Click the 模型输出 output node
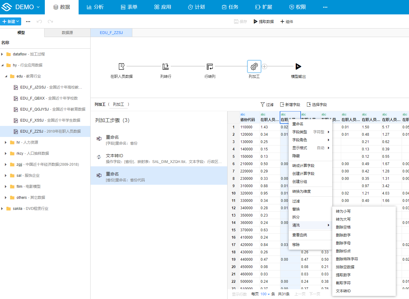Screen dimensions: 409x299 click(298, 66)
